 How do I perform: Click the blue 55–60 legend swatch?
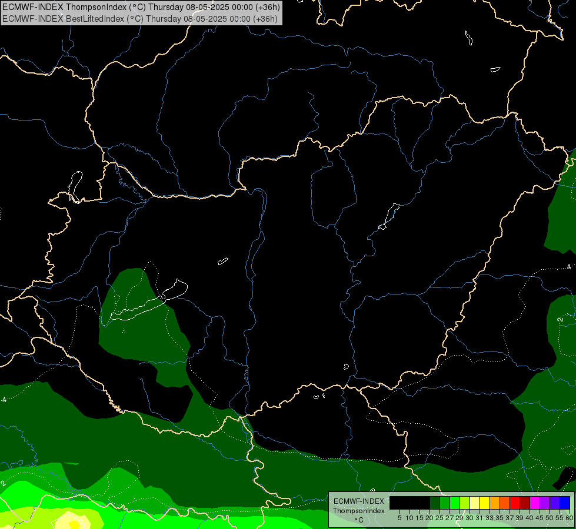tap(565, 503)
